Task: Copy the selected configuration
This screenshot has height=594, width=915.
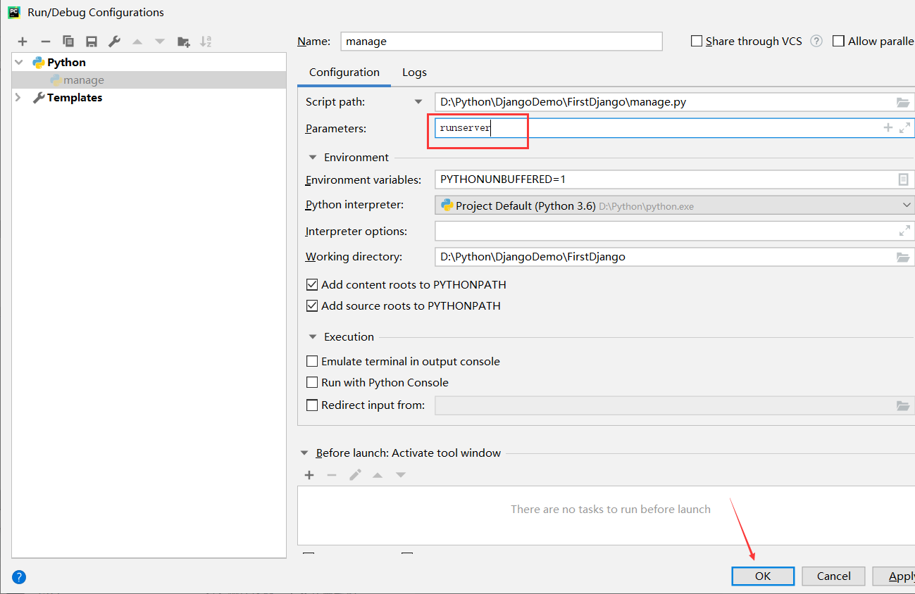Action: (68, 42)
